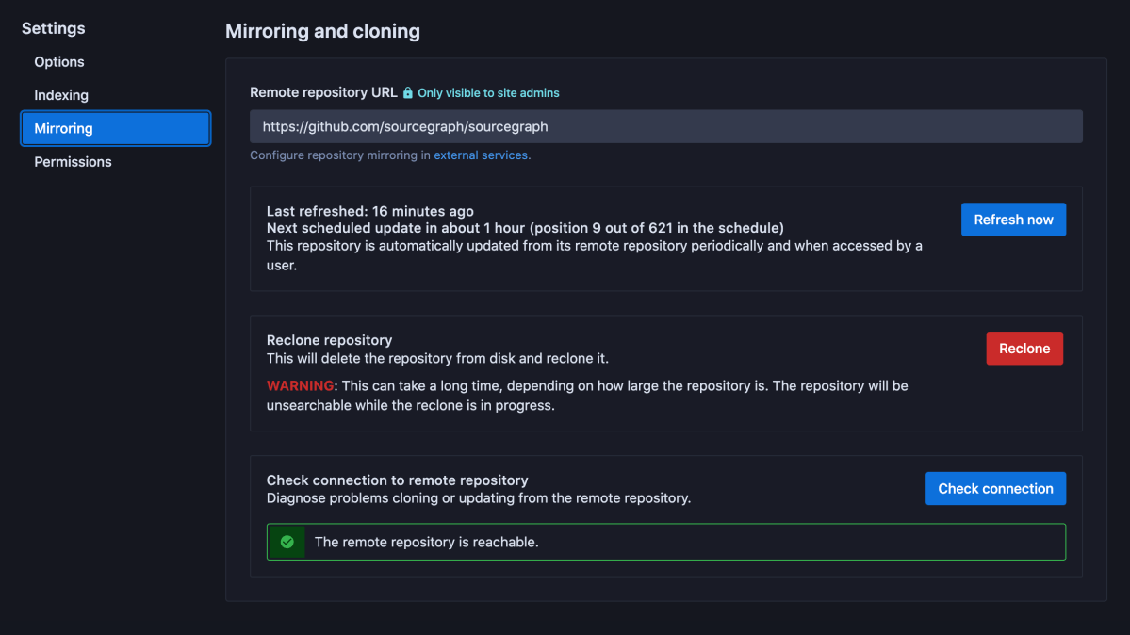Run Check connection to the remote
1130x635 pixels.
click(x=995, y=489)
